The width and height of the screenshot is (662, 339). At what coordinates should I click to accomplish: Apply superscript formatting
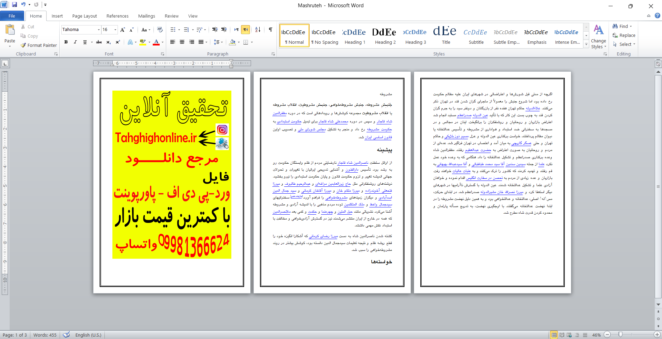coord(118,42)
